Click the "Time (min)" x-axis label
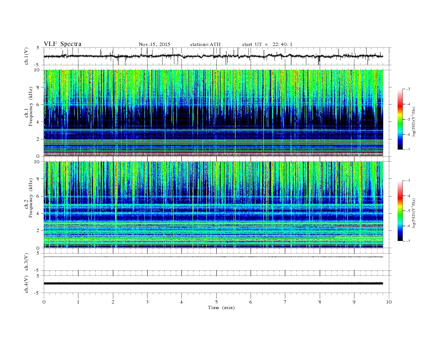Viewport: 438px width, 339px height. tap(221, 307)
